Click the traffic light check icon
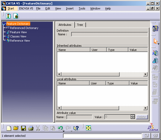This screenshot has width=161, height=140. [x=8, y=16]
